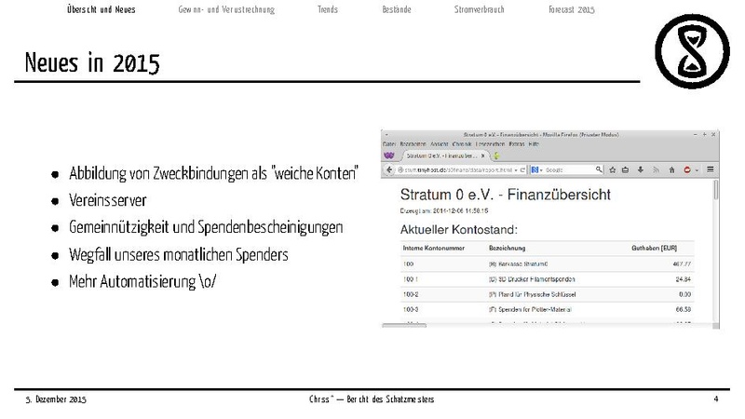Open the search engine selector dropdown
The height and width of the screenshot is (419, 745).
536,169
